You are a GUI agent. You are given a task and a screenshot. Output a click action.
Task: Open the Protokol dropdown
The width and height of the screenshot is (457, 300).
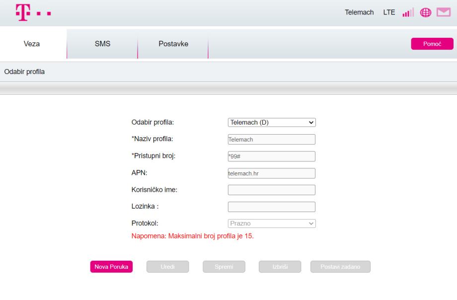[272, 224]
